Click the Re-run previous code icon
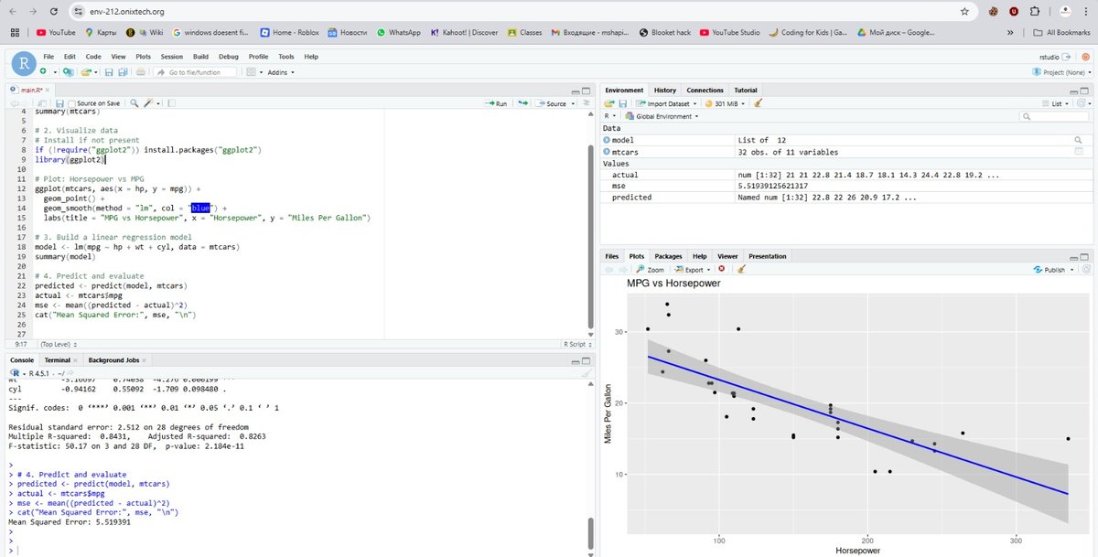This screenshot has height=557, width=1098. point(522,103)
